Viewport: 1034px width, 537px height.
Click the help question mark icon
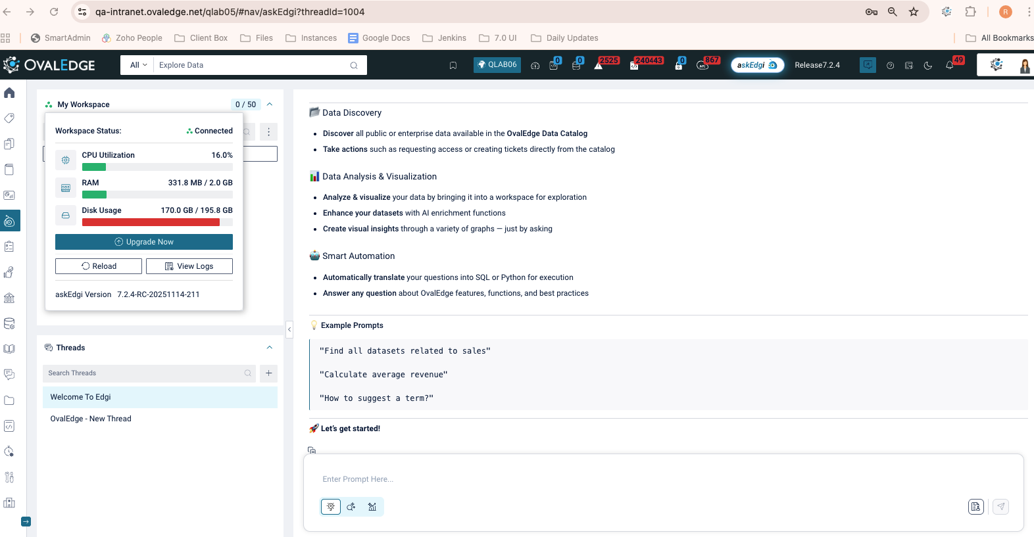(890, 65)
